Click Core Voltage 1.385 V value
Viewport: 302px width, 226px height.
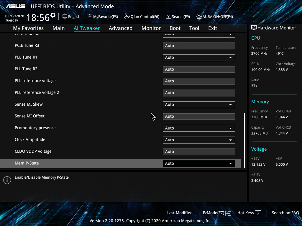(x=282, y=70)
